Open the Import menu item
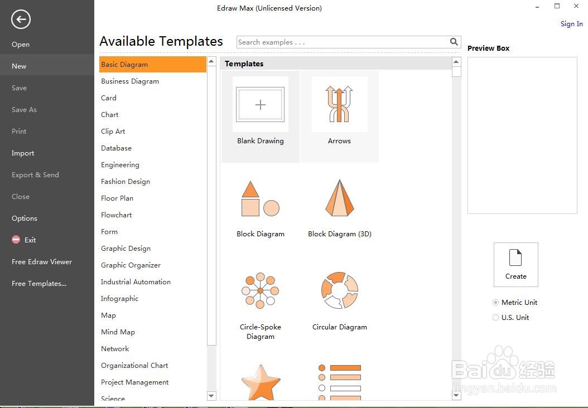 coord(23,153)
